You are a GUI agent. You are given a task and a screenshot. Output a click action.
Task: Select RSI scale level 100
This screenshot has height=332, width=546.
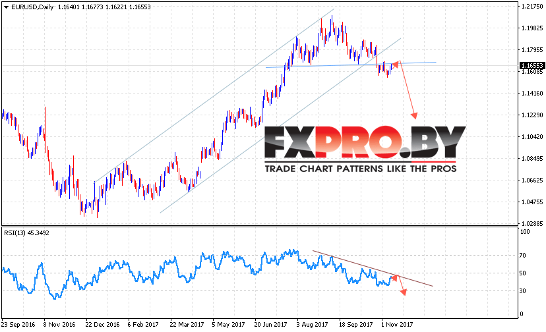point(525,232)
